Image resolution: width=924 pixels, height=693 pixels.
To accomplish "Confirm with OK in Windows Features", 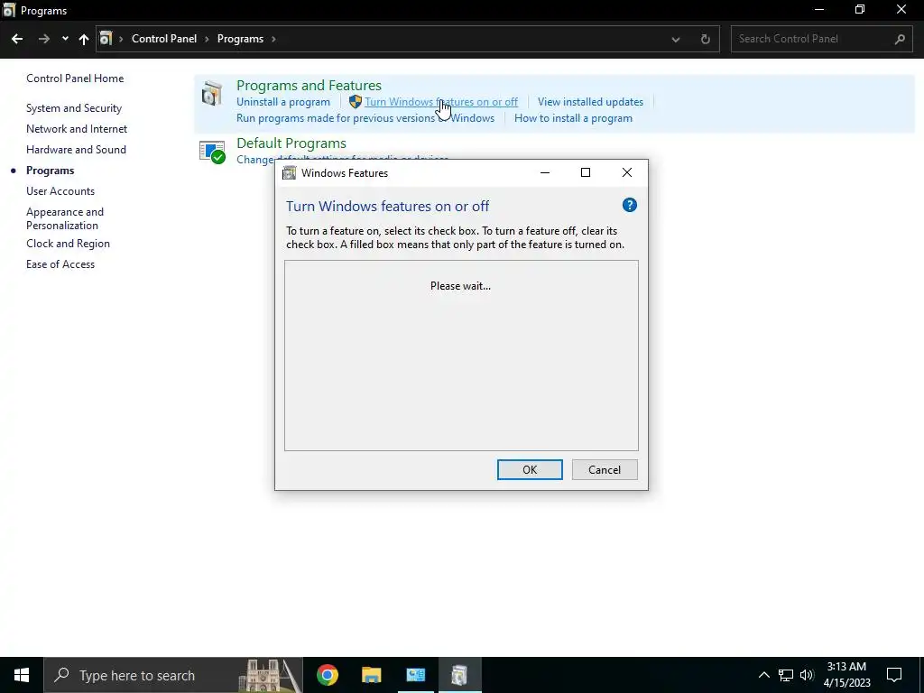I will click(530, 469).
